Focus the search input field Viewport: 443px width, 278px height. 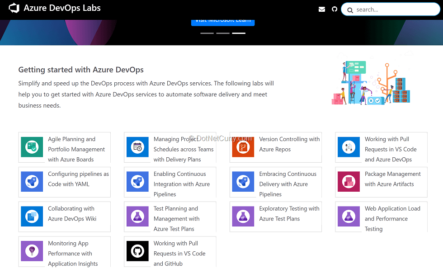393,9
